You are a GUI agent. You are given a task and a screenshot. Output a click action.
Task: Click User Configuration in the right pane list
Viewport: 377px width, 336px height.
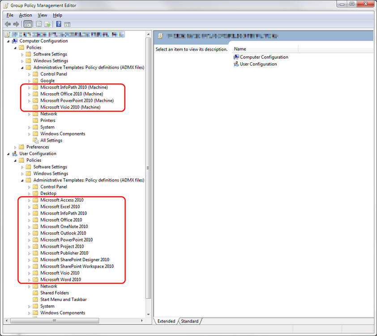tap(258, 64)
